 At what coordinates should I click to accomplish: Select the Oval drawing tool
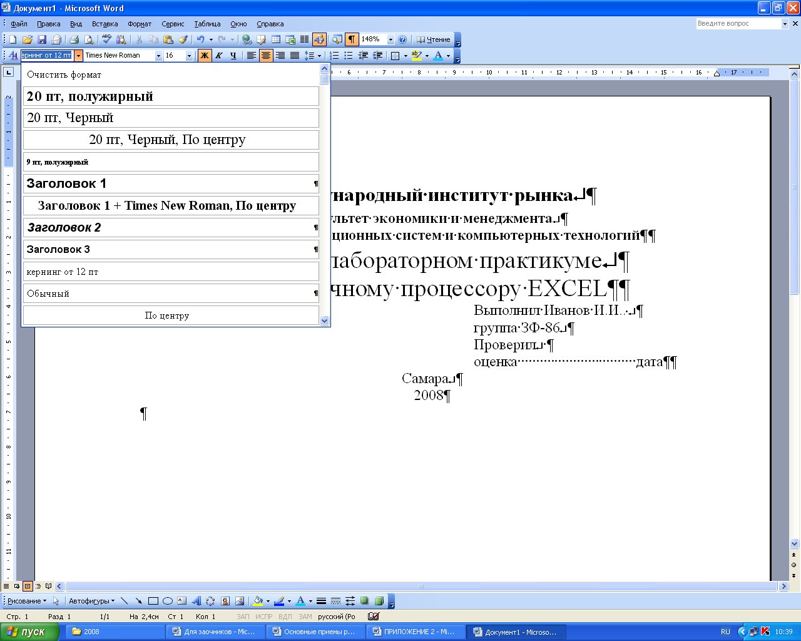coord(167,601)
